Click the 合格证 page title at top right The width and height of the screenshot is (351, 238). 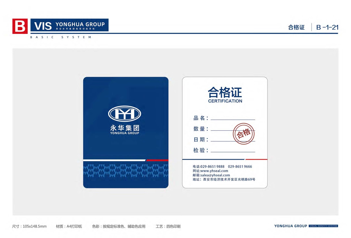tap(296, 27)
